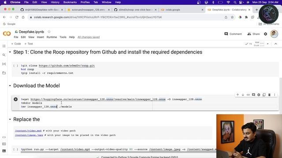Move cell down with arrow icon
Viewport: 282px width, 158px height.
pyautogui.click(x=243, y=95)
